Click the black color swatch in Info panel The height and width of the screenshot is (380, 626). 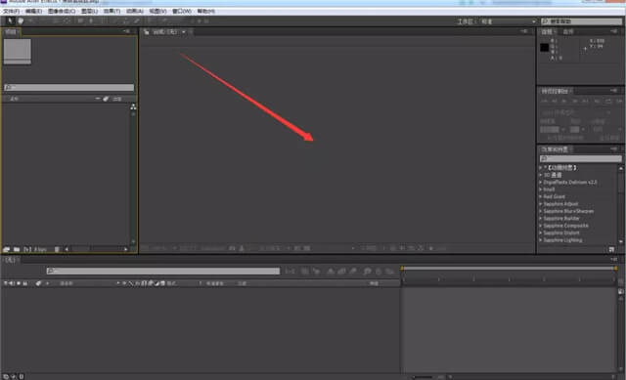pos(544,48)
